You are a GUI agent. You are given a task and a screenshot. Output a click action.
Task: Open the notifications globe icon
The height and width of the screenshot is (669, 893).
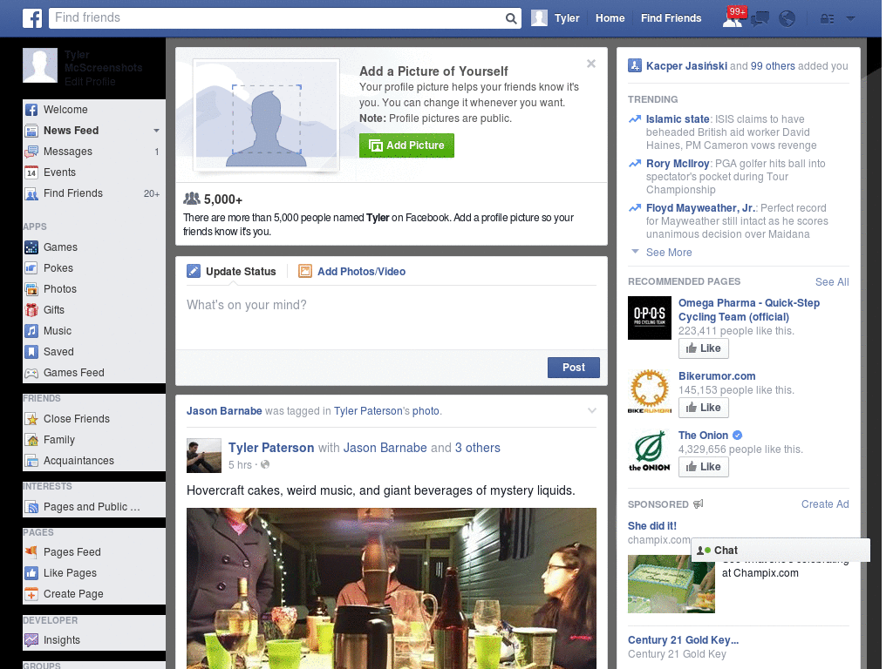point(787,19)
